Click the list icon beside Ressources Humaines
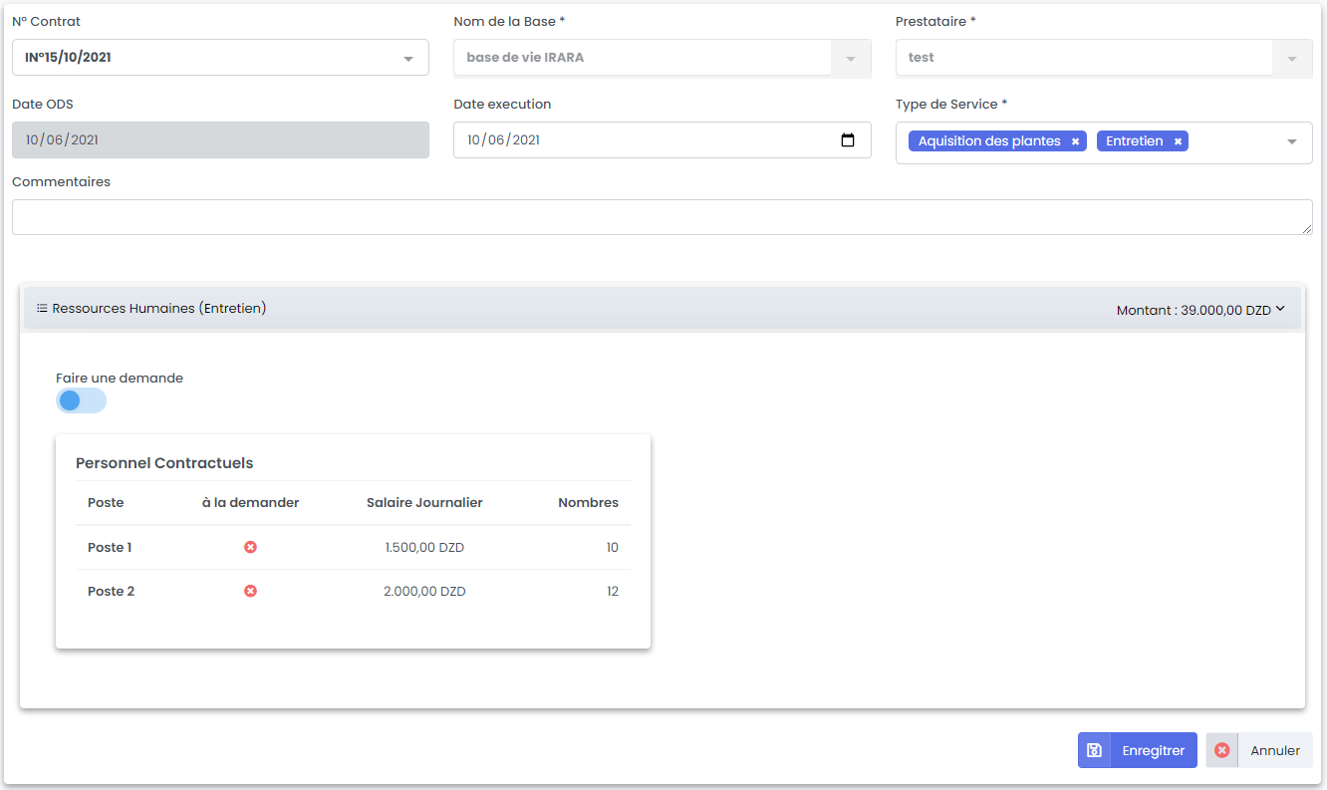Image resolution: width=1327 pixels, height=790 pixels. tap(42, 309)
